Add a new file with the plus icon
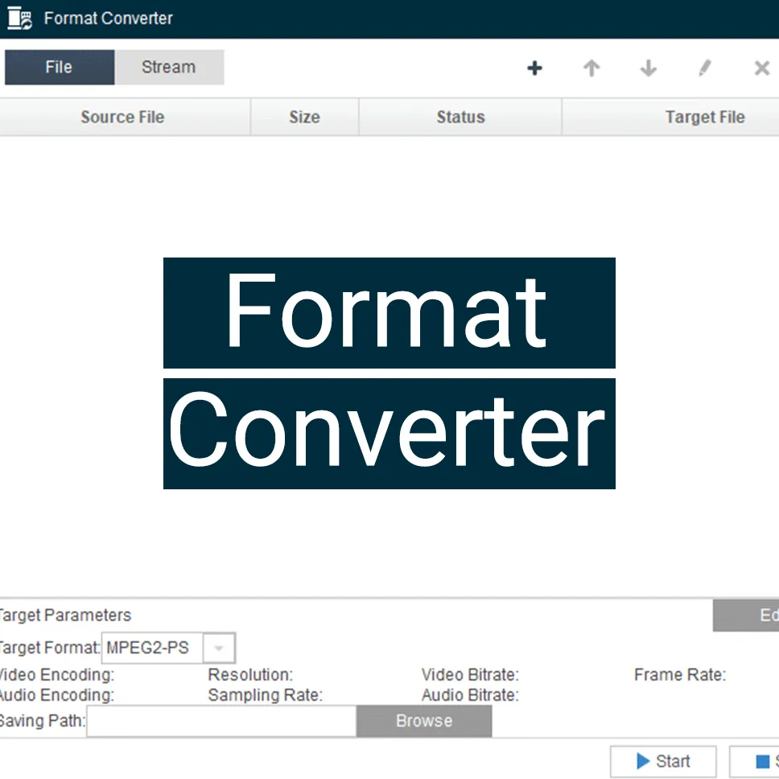 534,68
